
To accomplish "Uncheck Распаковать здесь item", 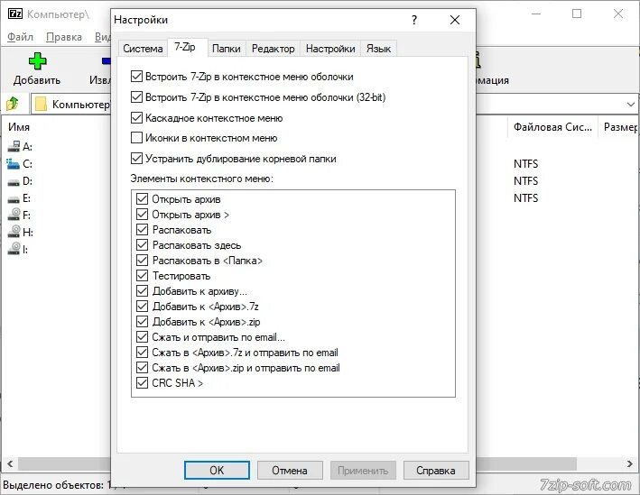I will pyautogui.click(x=142, y=245).
